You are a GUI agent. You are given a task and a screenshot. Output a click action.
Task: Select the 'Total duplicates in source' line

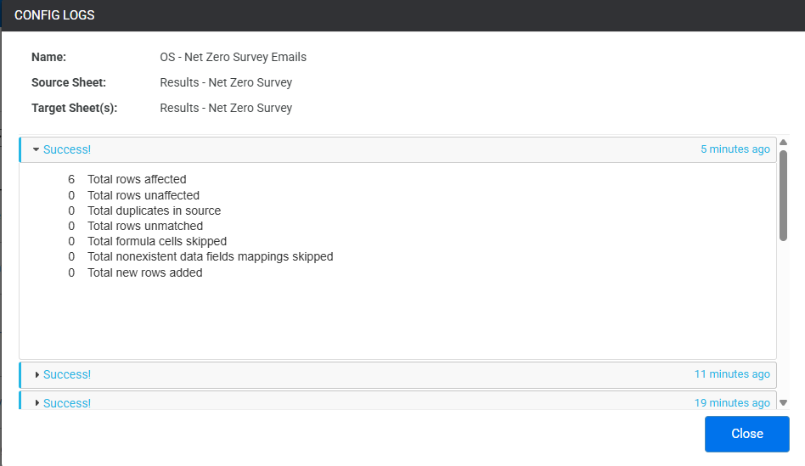click(x=144, y=211)
